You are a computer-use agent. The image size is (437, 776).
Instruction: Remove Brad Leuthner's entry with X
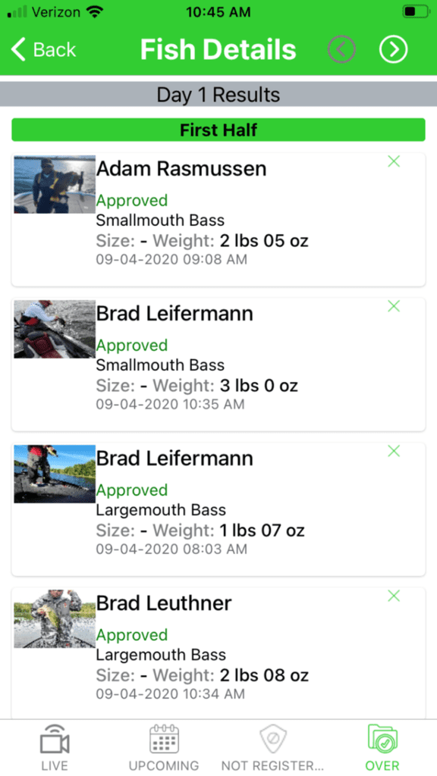click(394, 596)
